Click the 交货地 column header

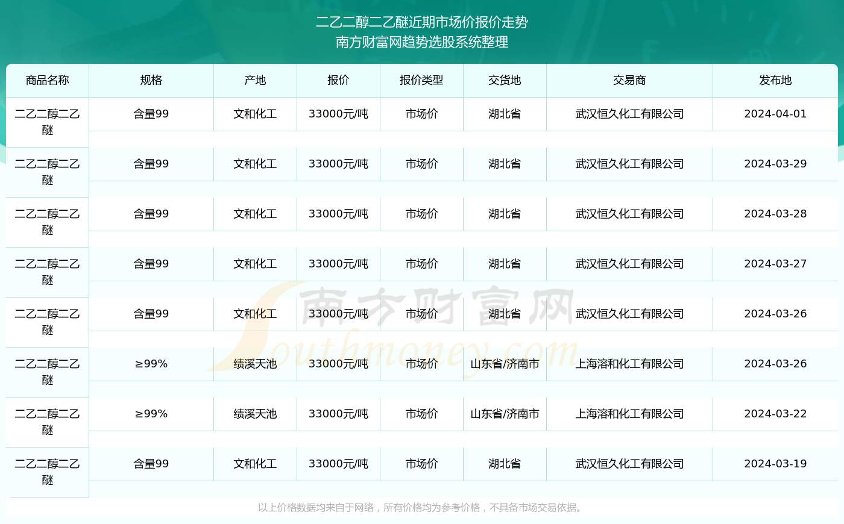tap(505, 80)
